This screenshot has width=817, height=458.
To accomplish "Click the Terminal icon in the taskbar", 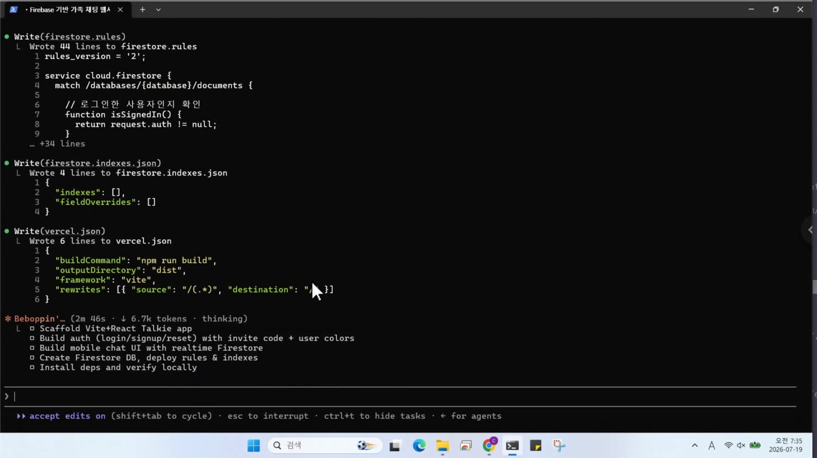I will tap(512, 446).
